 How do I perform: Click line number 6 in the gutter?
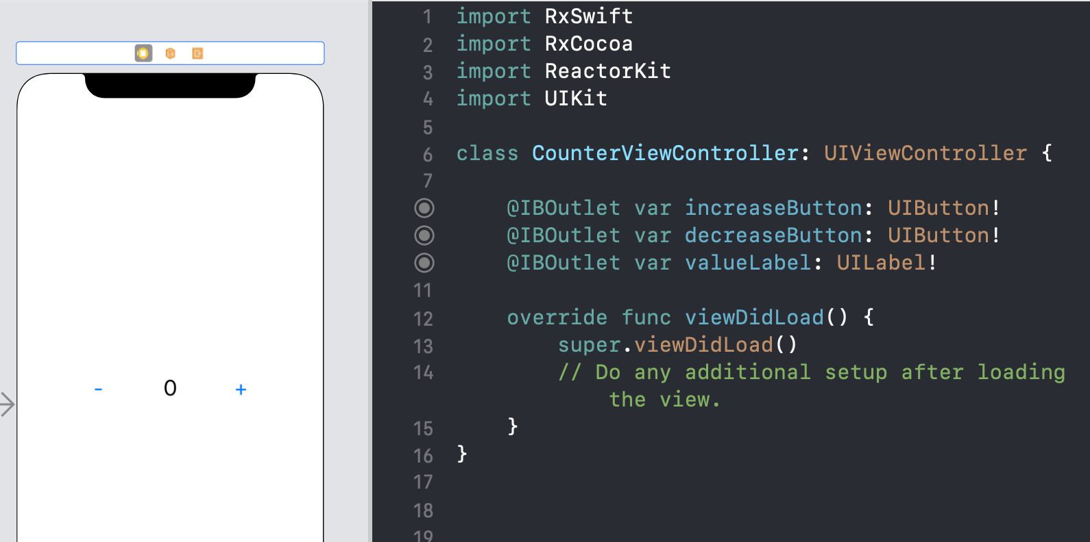pos(428,155)
